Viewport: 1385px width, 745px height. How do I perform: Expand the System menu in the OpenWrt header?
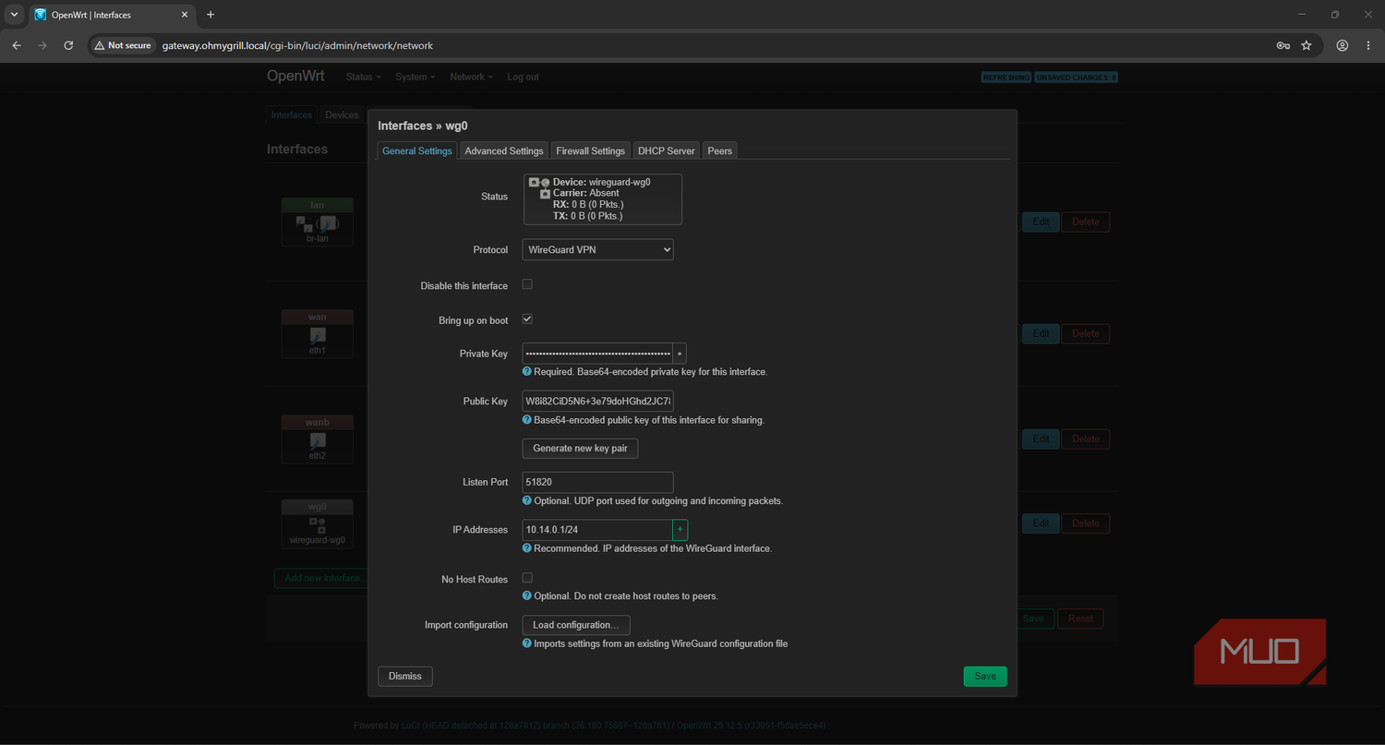click(x=415, y=77)
